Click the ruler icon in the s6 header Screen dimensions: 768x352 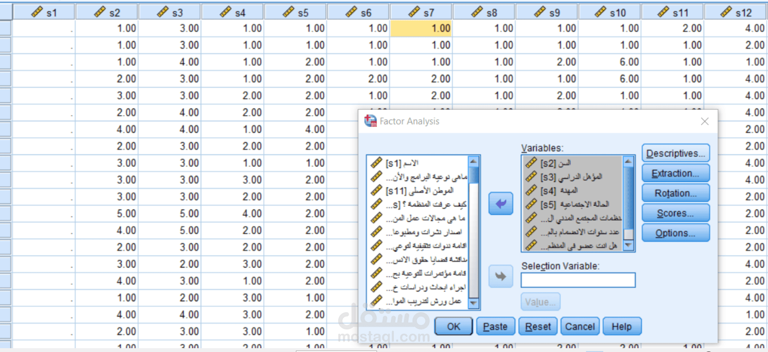point(352,12)
